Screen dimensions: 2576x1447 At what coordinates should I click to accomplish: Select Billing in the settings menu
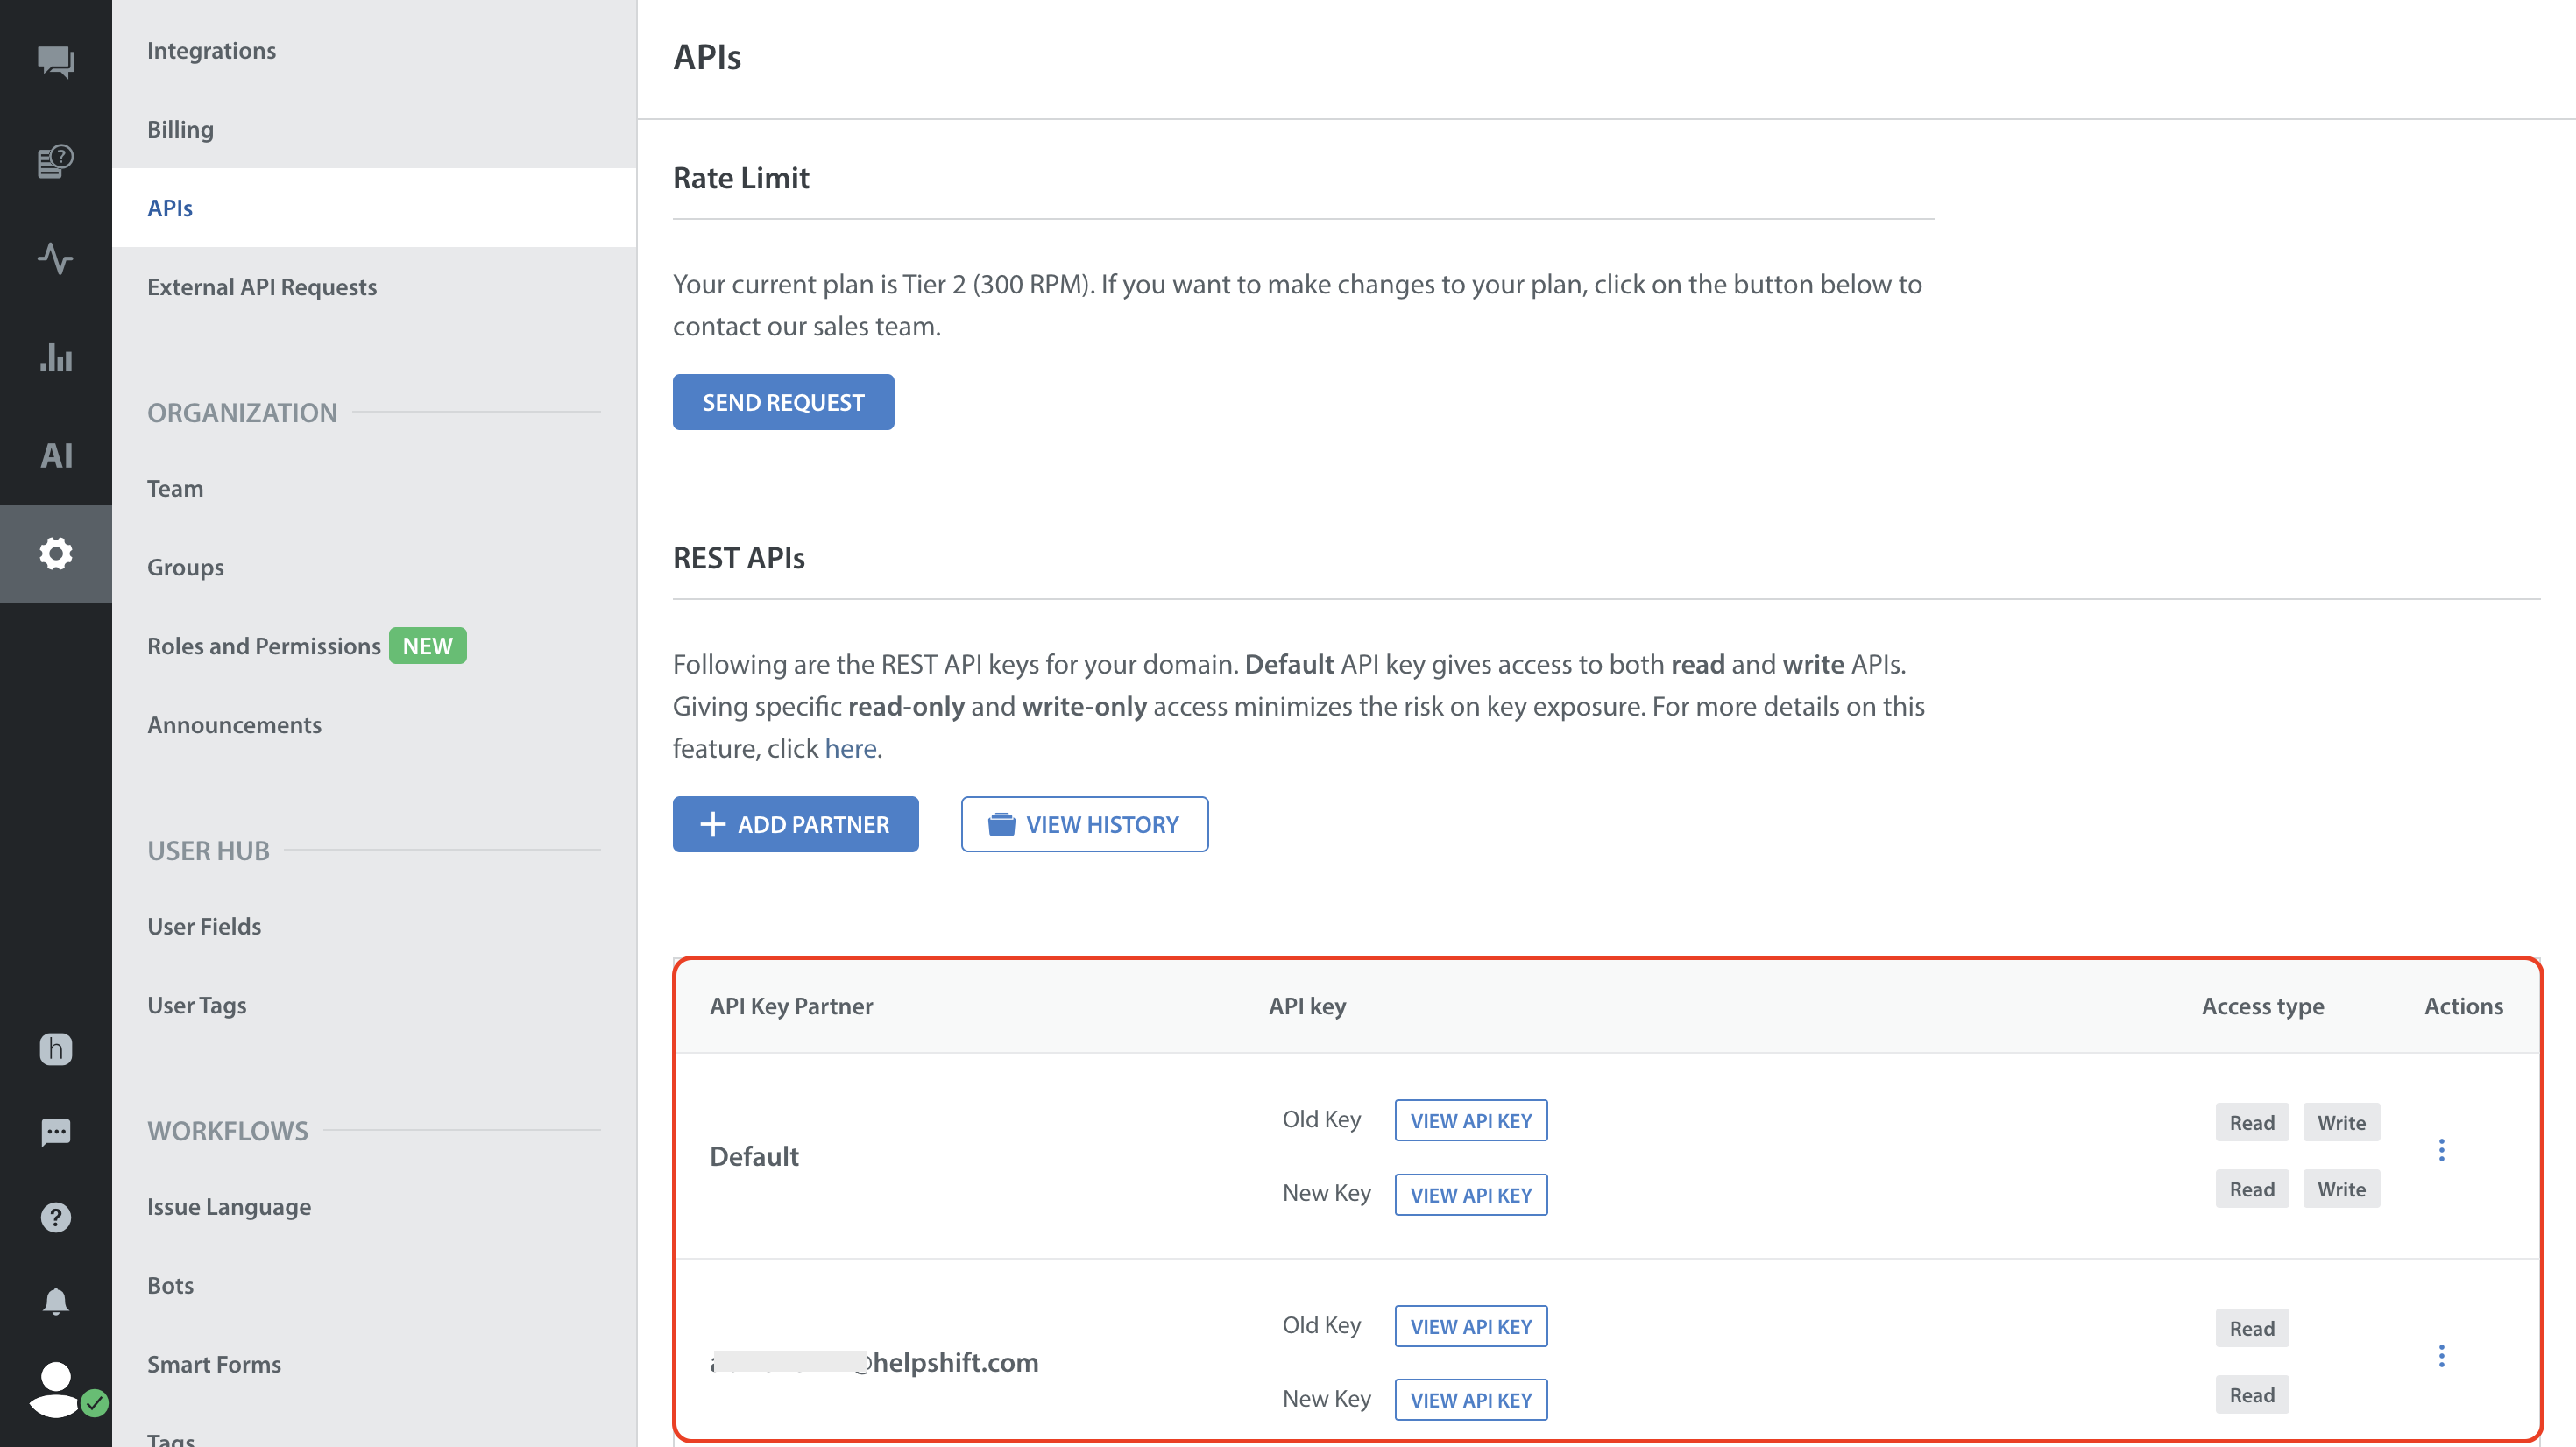click(x=180, y=129)
